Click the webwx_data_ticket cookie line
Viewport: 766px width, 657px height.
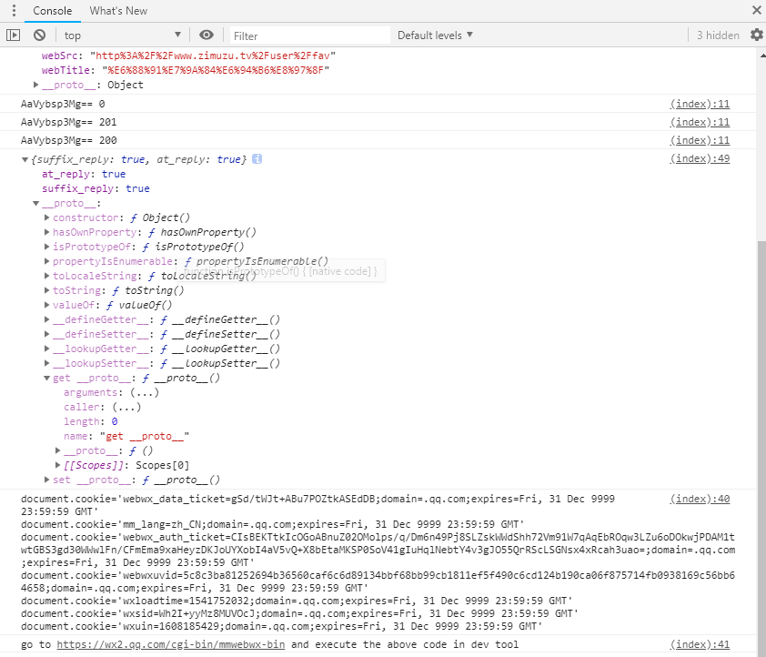point(317,505)
